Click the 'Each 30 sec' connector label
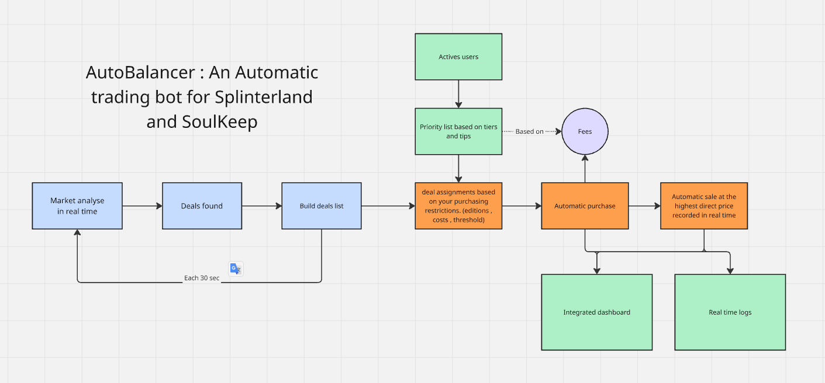This screenshot has width=825, height=383. tap(202, 278)
